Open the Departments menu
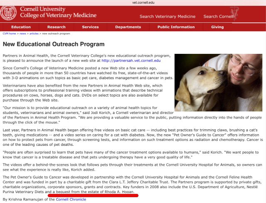 [128, 27]
